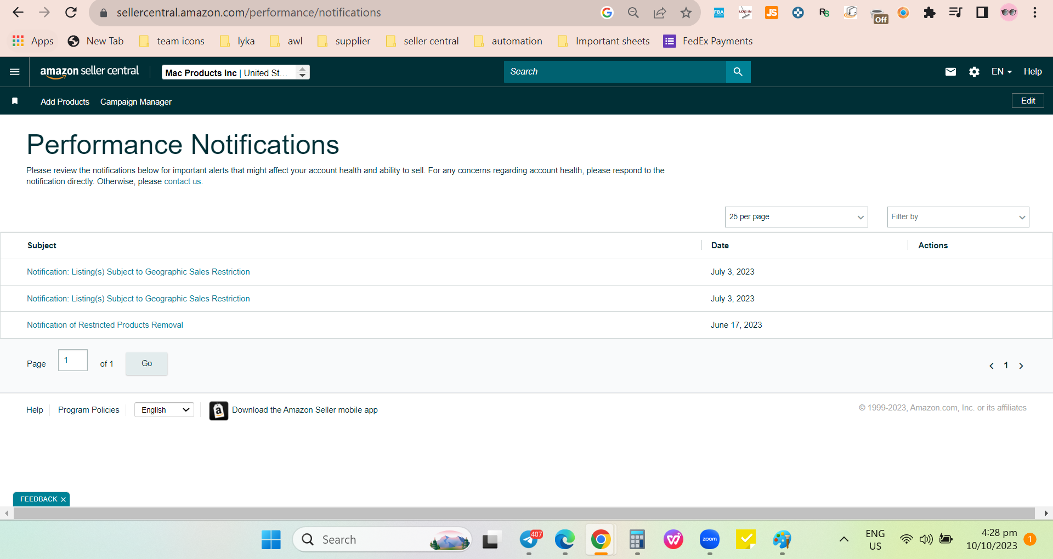Open the messages envelope icon
The width and height of the screenshot is (1053, 559).
pyautogui.click(x=950, y=72)
